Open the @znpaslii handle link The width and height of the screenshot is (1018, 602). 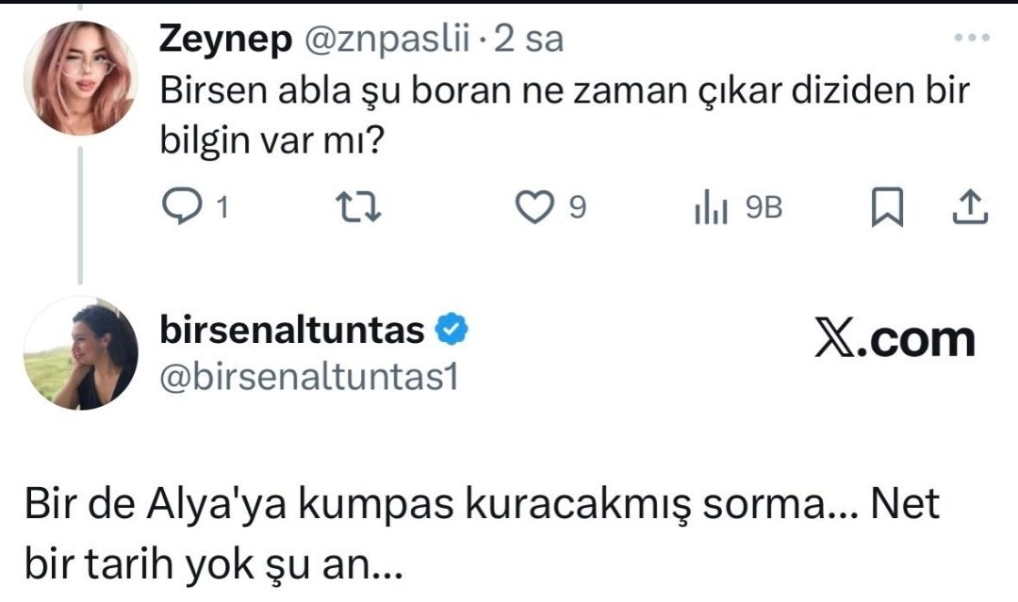[x=388, y=39]
